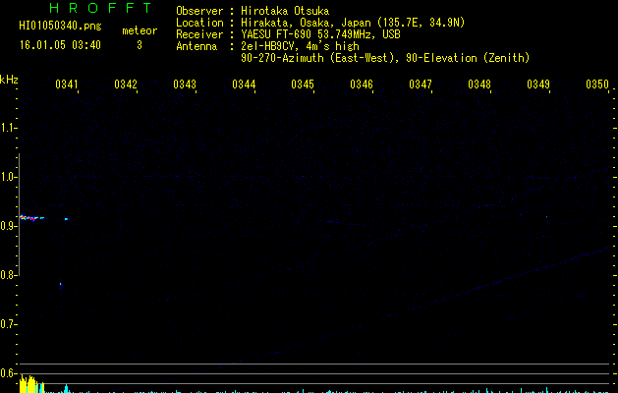Click the 0342 time marker
This screenshot has height=393, width=618.
pyautogui.click(x=126, y=84)
